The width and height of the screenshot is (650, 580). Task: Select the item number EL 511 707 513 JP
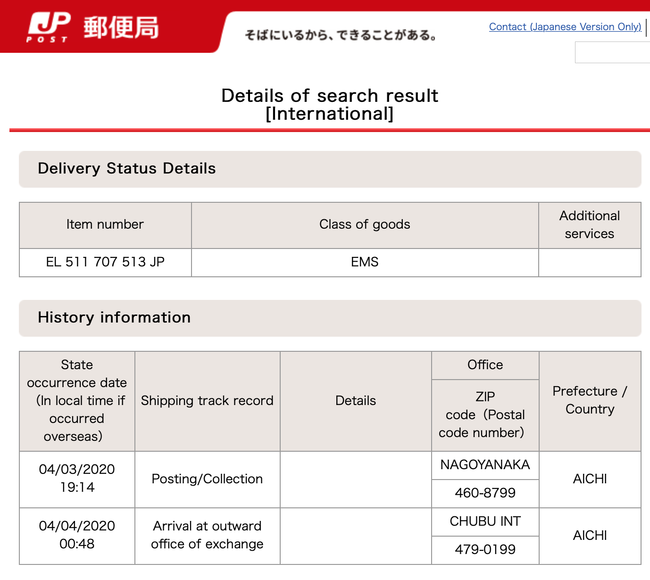click(105, 262)
